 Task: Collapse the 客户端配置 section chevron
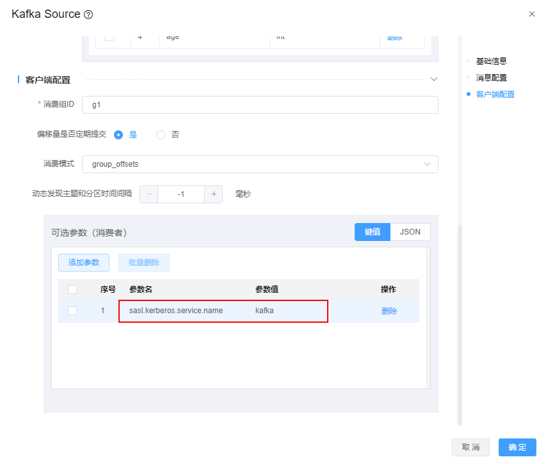pos(433,80)
